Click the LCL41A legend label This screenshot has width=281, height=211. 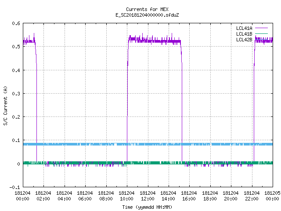coord(244,28)
